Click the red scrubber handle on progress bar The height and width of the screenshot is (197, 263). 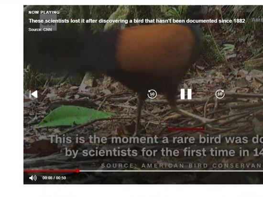pyautogui.click(x=77, y=171)
